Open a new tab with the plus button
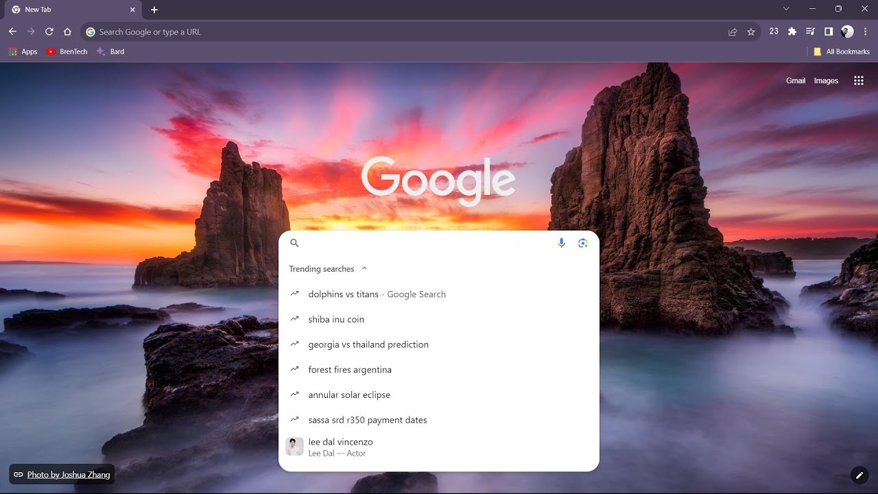Image resolution: width=878 pixels, height=494 pixels. pyautogui.click(x=154, y=10)
